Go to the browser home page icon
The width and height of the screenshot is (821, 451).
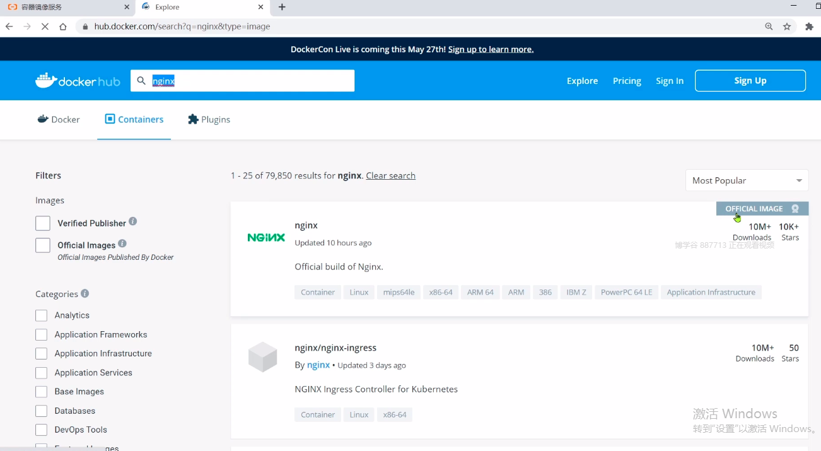[x=63, y=26]
